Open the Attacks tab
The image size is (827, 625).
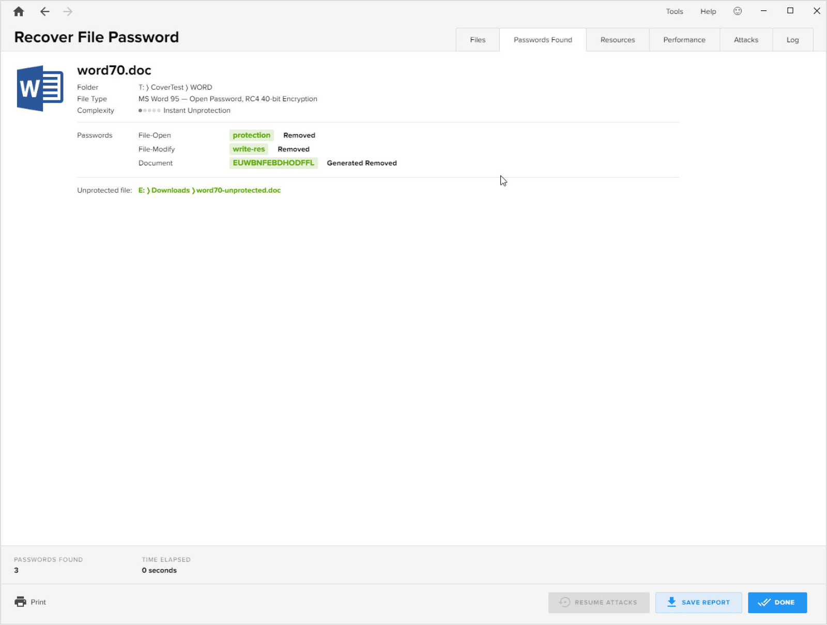click(x=746, y=39)
